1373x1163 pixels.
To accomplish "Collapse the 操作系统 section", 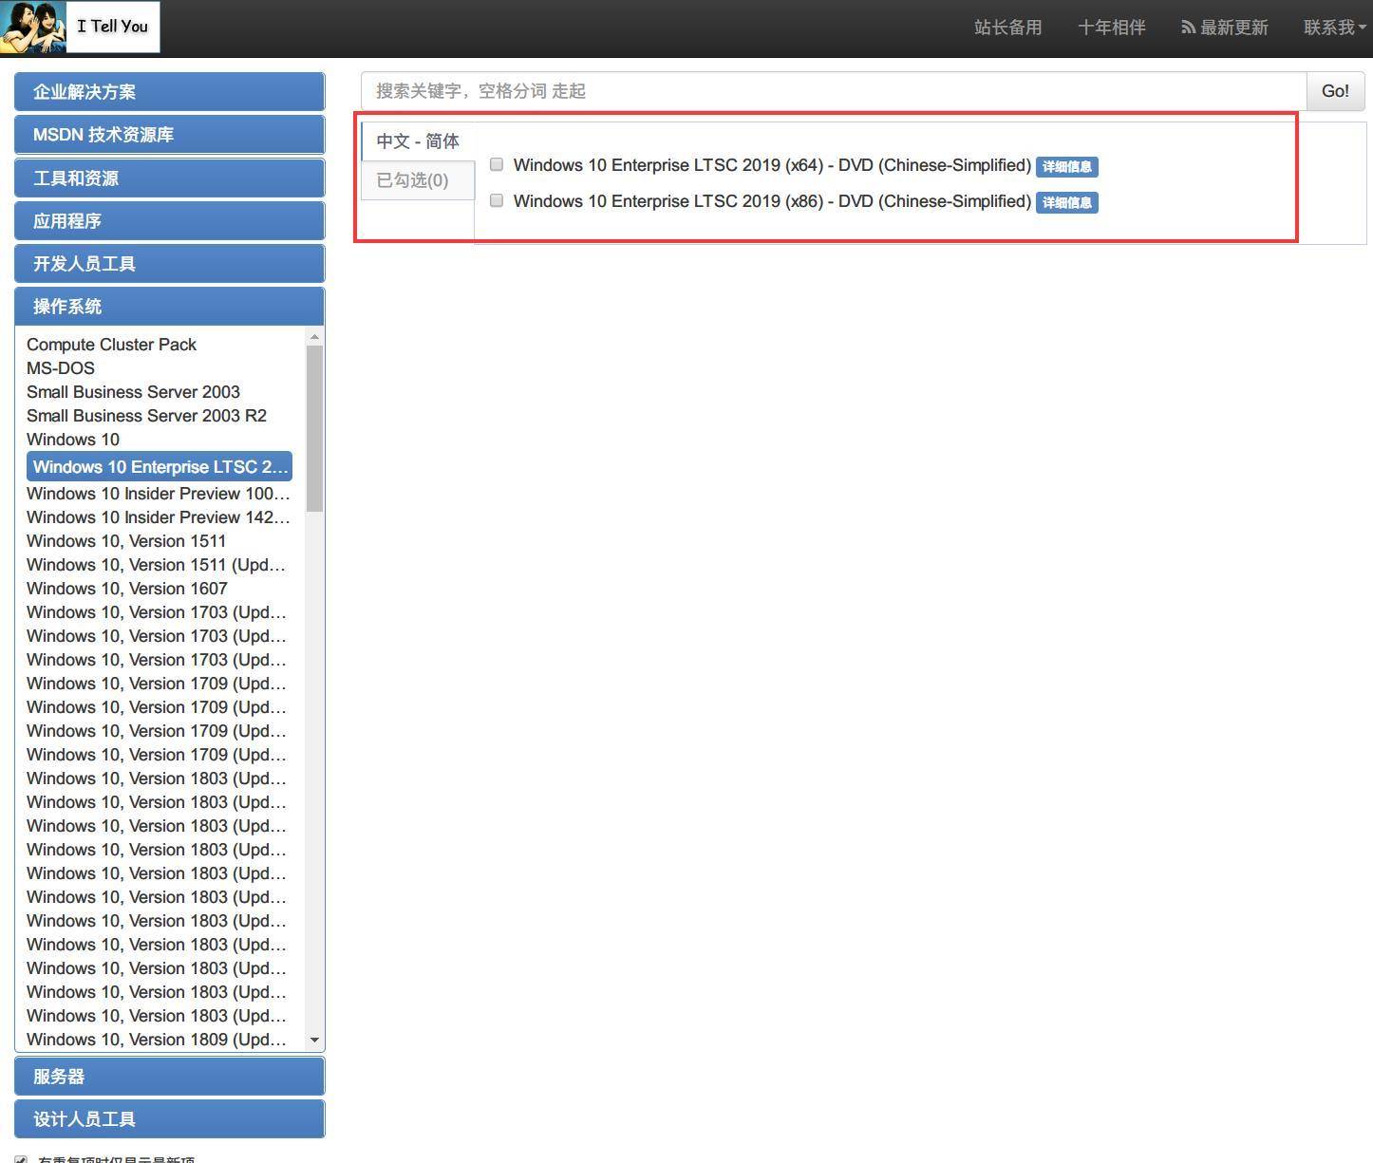I will (169, 307).
